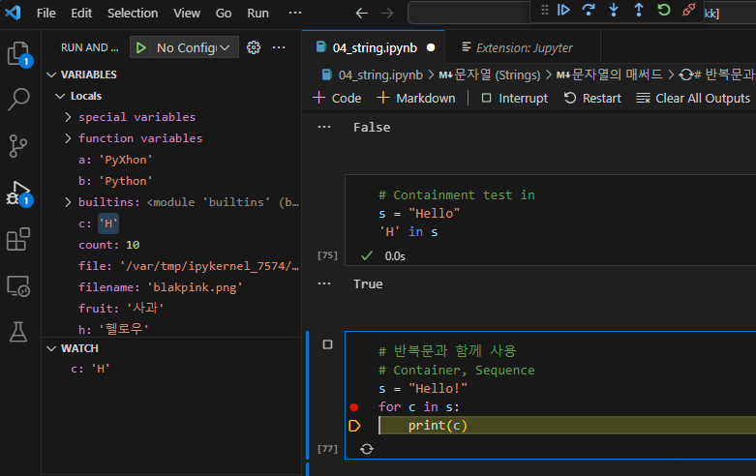Go back with the left arrow
The image size is (756, 476).
point(362,13)
